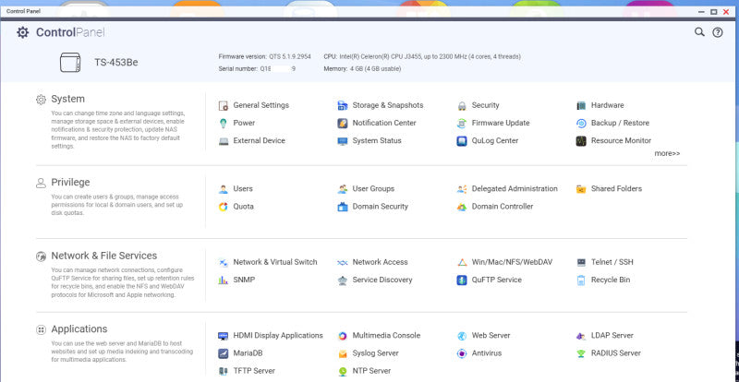Screen dimensions: 739x382
Task: Open the Multimedia Console icon
Action: pyautogui.click(x=343, y=336)
